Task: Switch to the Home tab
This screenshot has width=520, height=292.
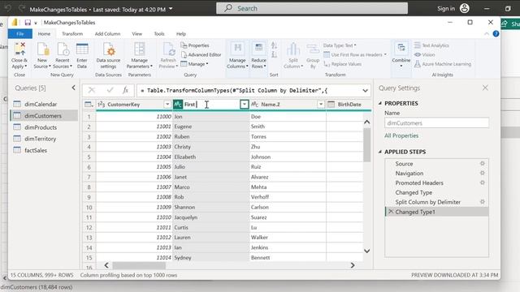Action: tap(44, 34)
